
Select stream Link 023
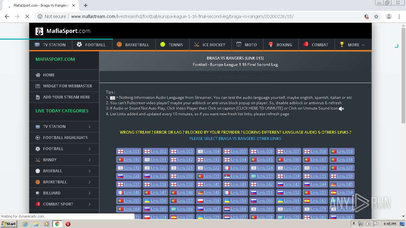pyautogui.click(x=235, y=168)
